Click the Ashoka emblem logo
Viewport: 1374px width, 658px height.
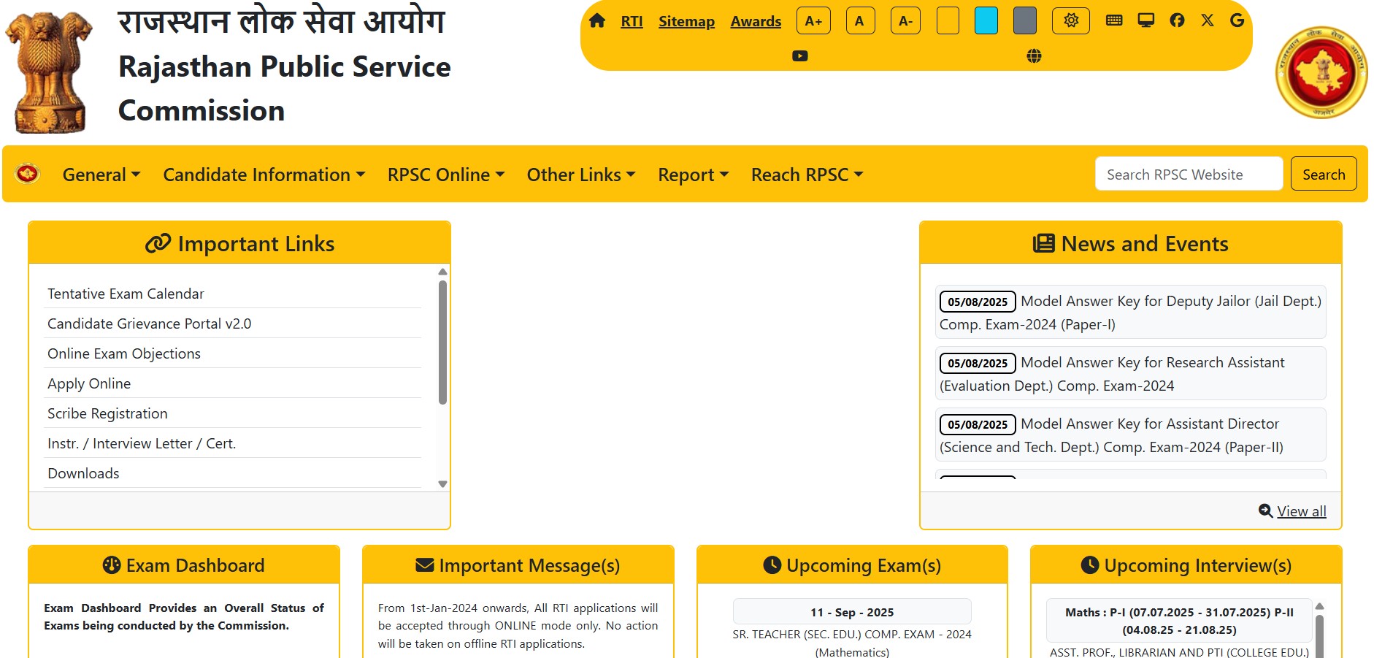coord(49,72)
